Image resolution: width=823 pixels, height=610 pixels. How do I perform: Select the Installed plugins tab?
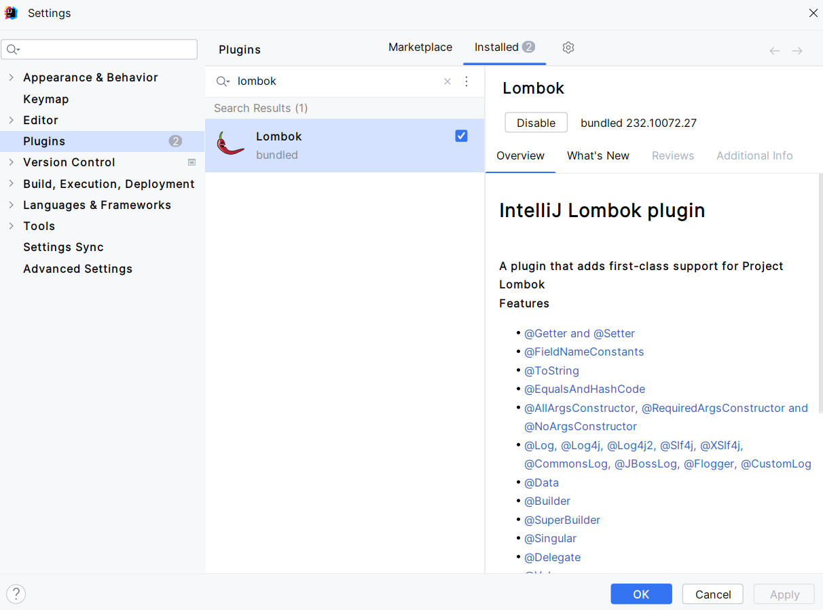(505, 47)
